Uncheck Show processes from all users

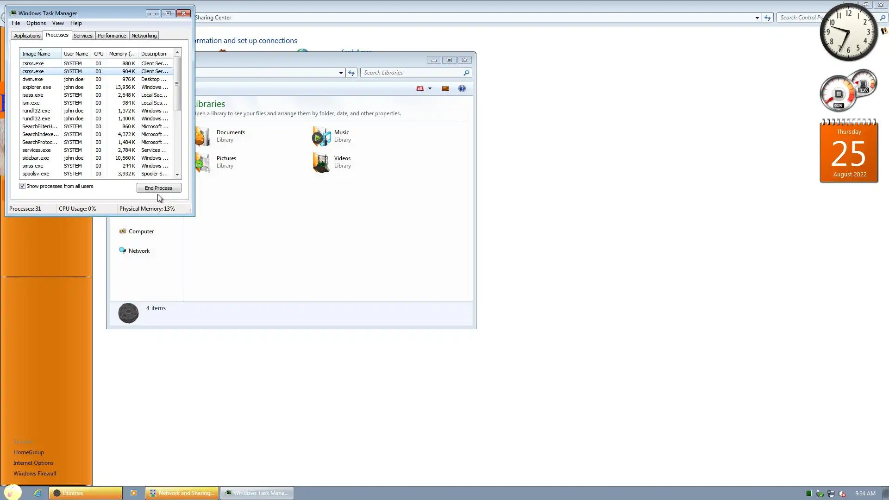[22, 186]
